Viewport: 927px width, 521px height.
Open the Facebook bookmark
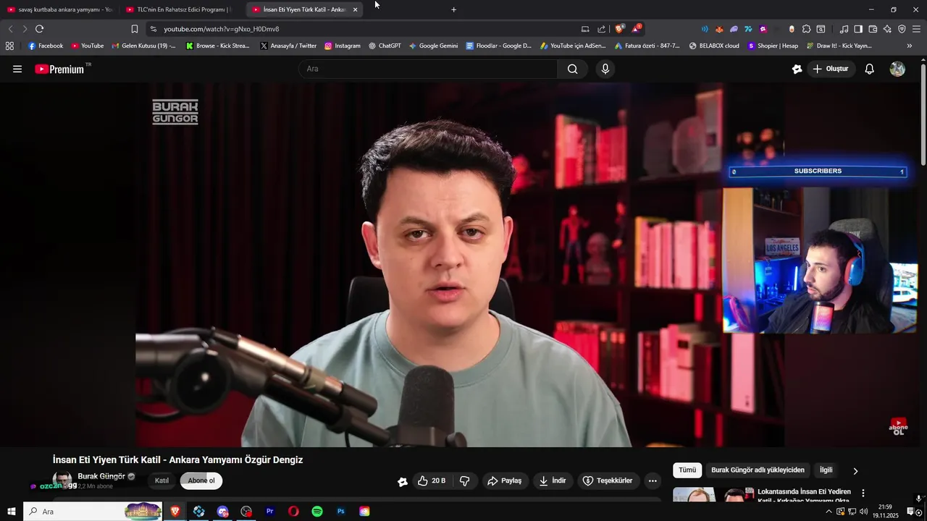tap(46, 46)
